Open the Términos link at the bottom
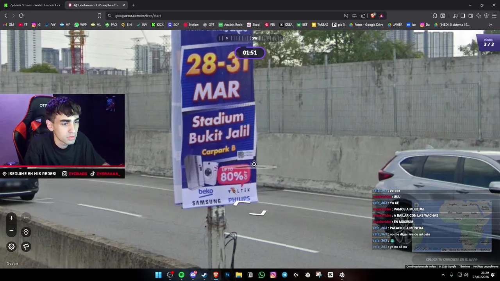 pos(465,267)
